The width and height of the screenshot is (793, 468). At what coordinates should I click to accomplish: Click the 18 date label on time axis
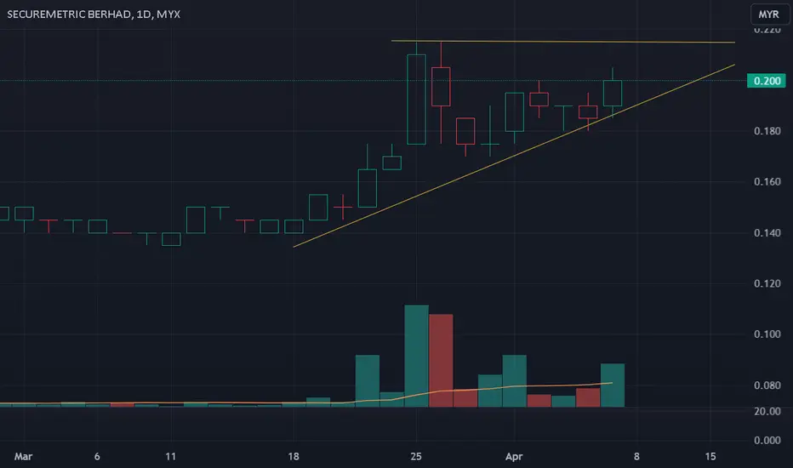294,456
